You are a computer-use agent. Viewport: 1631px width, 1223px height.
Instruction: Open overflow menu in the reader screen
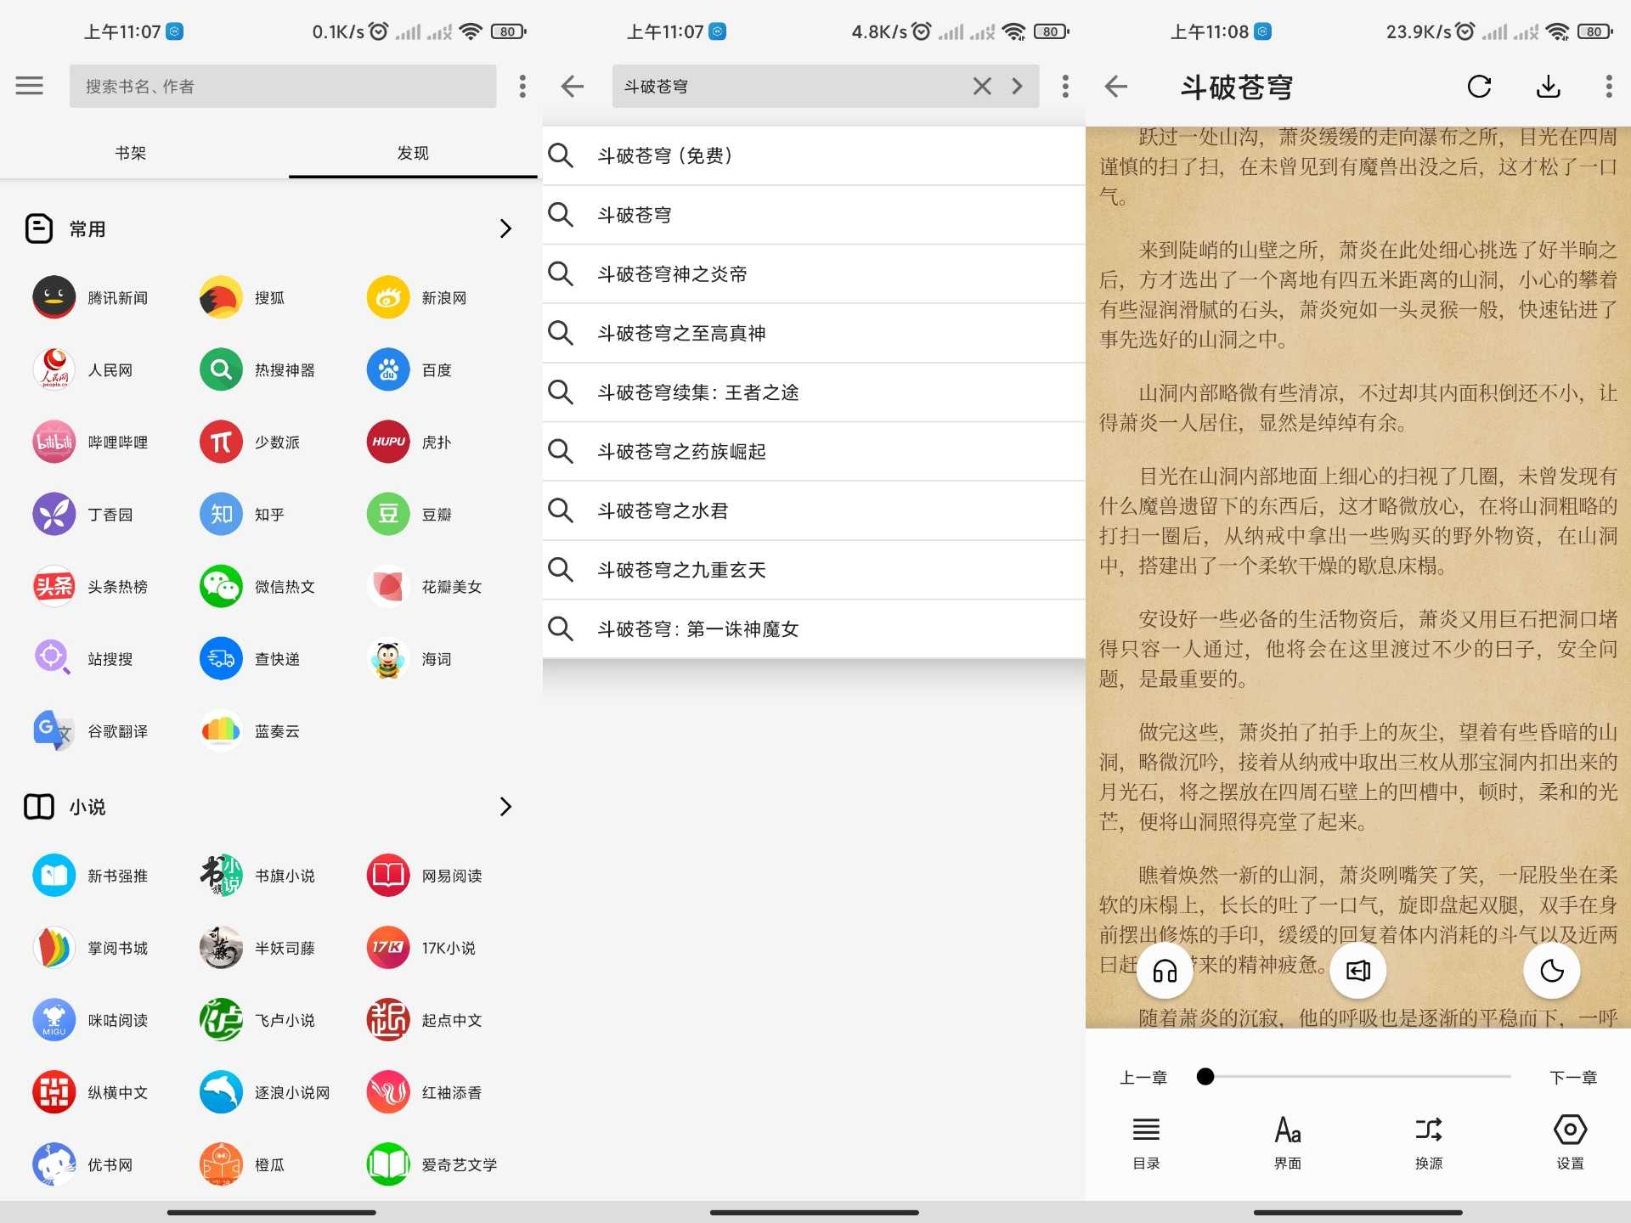[1608, 86]
